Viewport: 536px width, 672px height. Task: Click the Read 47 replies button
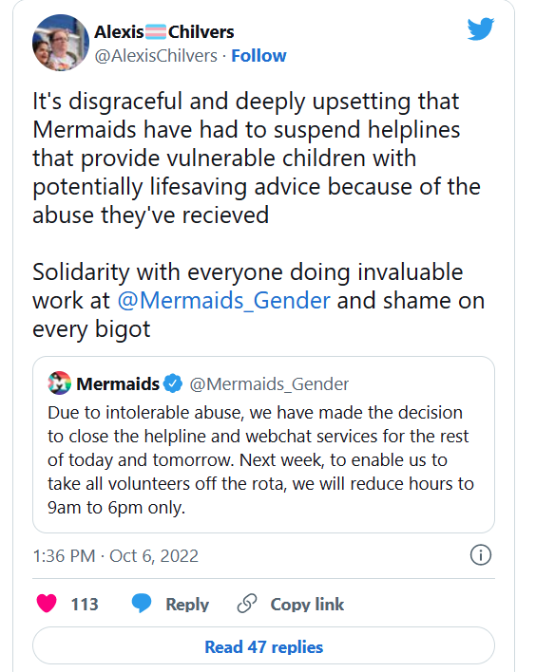[263, 646]
